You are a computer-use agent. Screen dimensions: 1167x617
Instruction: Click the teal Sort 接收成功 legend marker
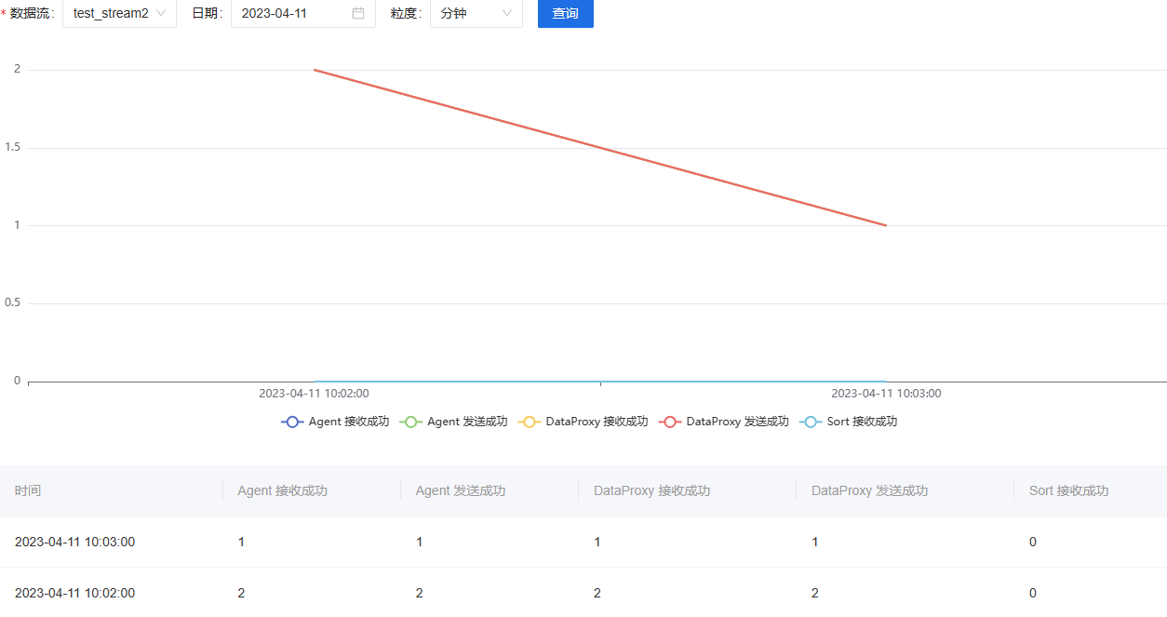pyautogui.click(x=811, y=422)
